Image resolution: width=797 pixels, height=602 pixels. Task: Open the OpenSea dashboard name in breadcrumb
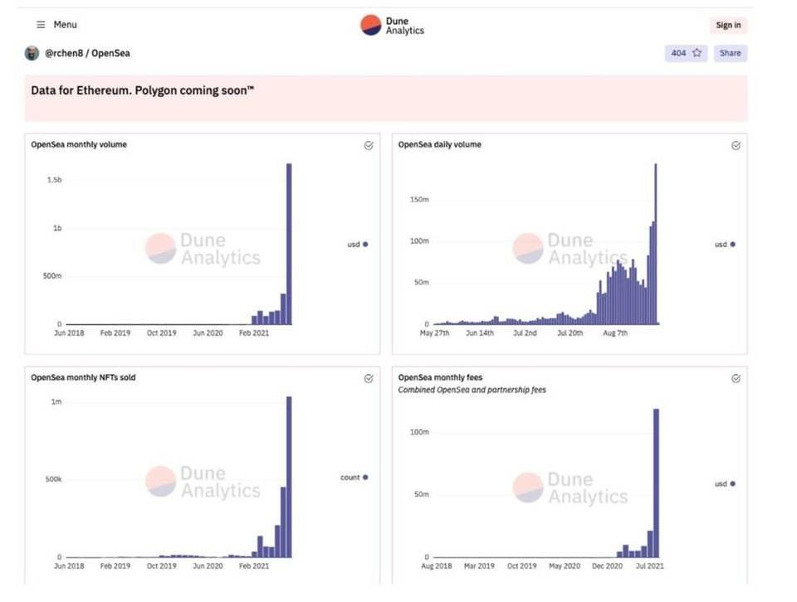(110, 53)
